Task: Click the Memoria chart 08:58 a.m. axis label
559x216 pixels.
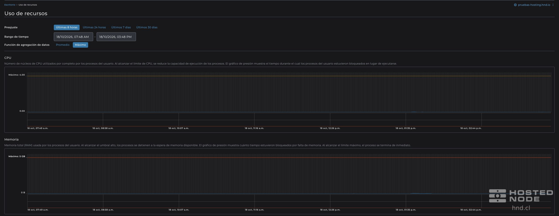Action: tap(103, 210)
